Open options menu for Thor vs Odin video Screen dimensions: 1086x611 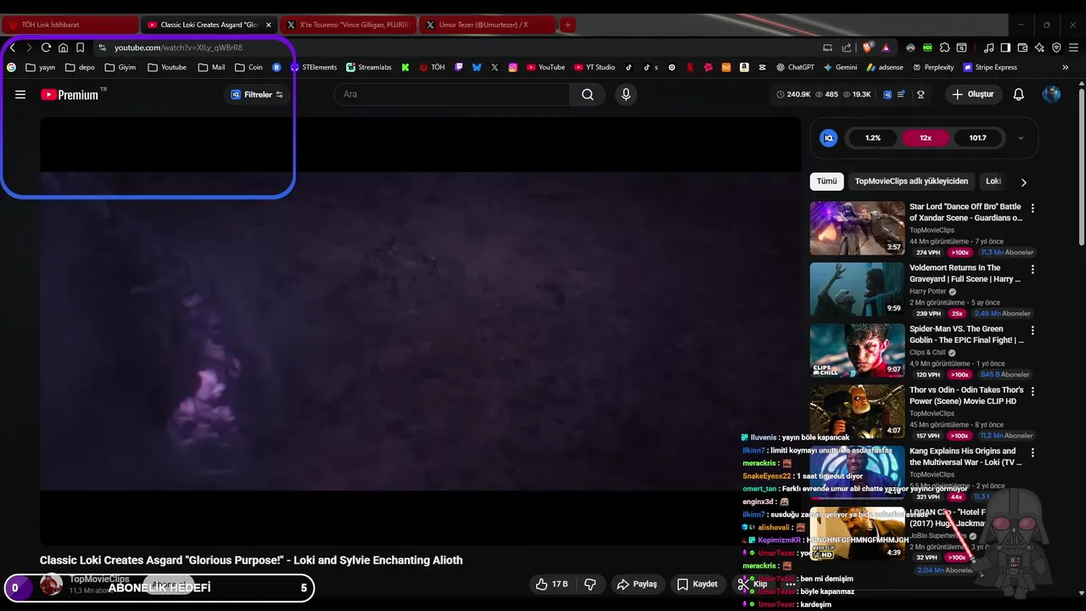pos(1033,391)
